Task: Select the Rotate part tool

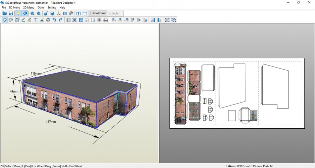Action: (11, 20)
